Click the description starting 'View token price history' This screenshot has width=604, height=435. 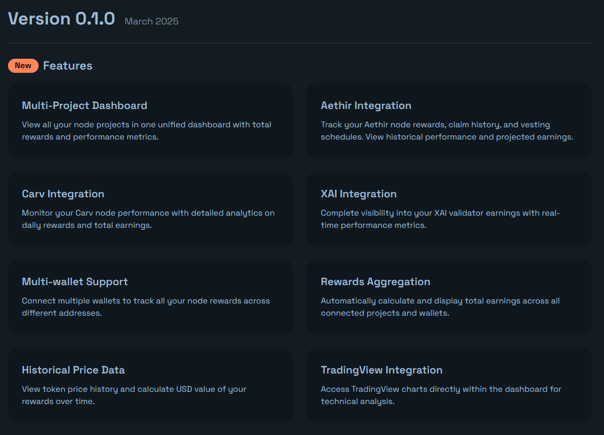click(134, 395)
